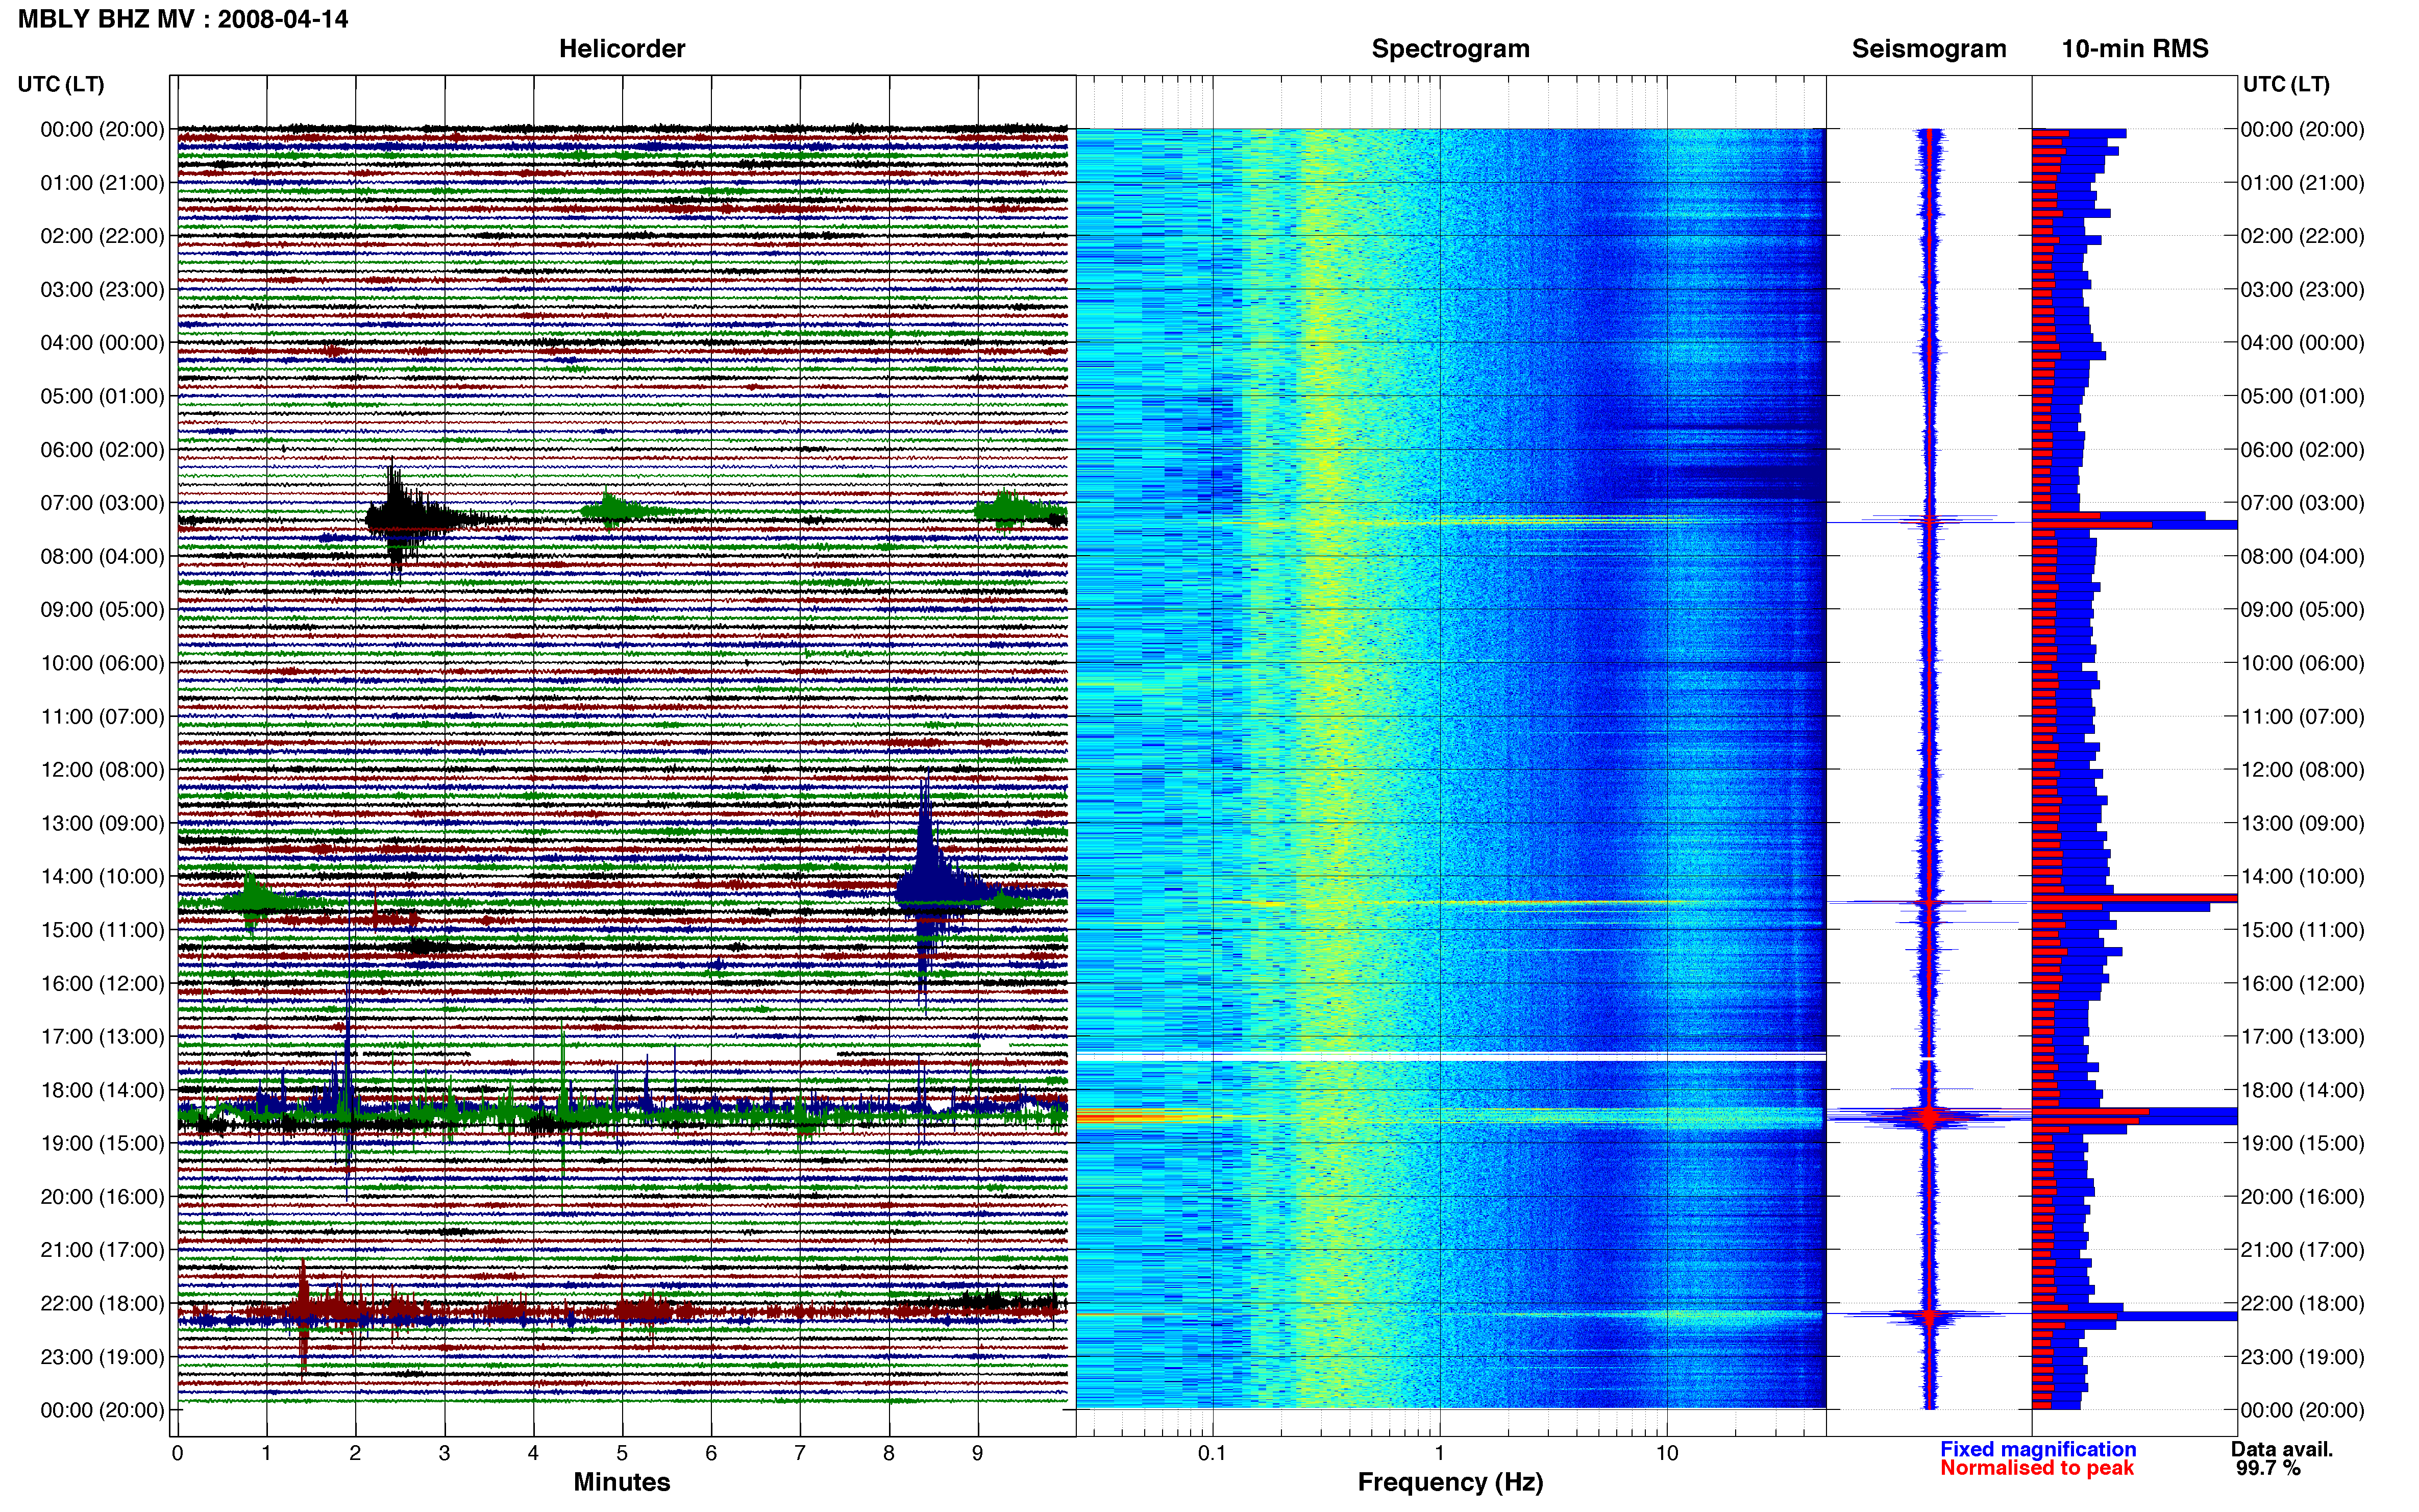2419x1512 pixels.
Task: Click the dark red event burst at 22:00
Action: [x=303, y=1310]
